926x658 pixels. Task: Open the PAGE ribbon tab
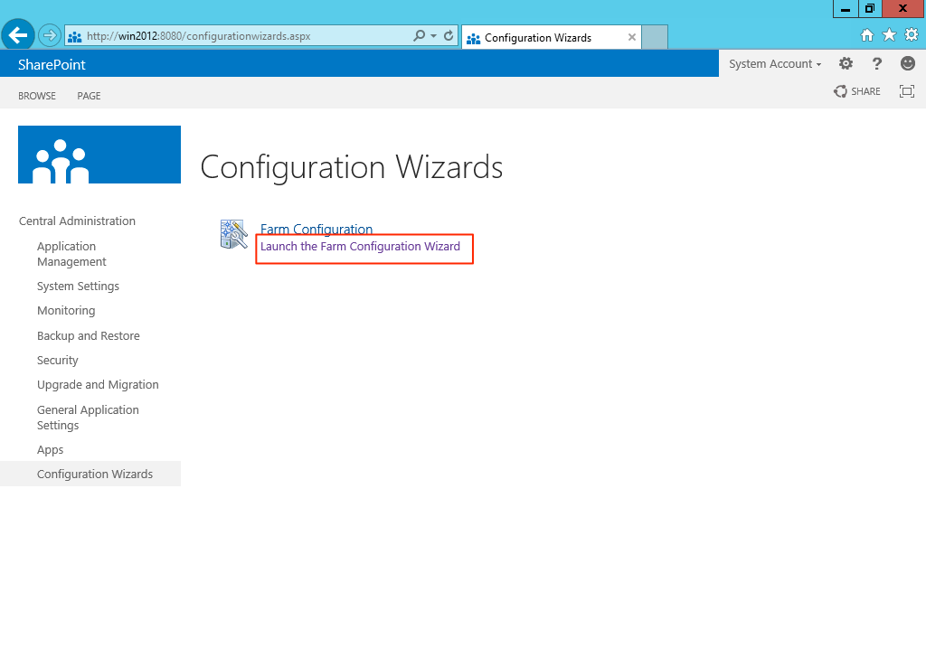89,96
